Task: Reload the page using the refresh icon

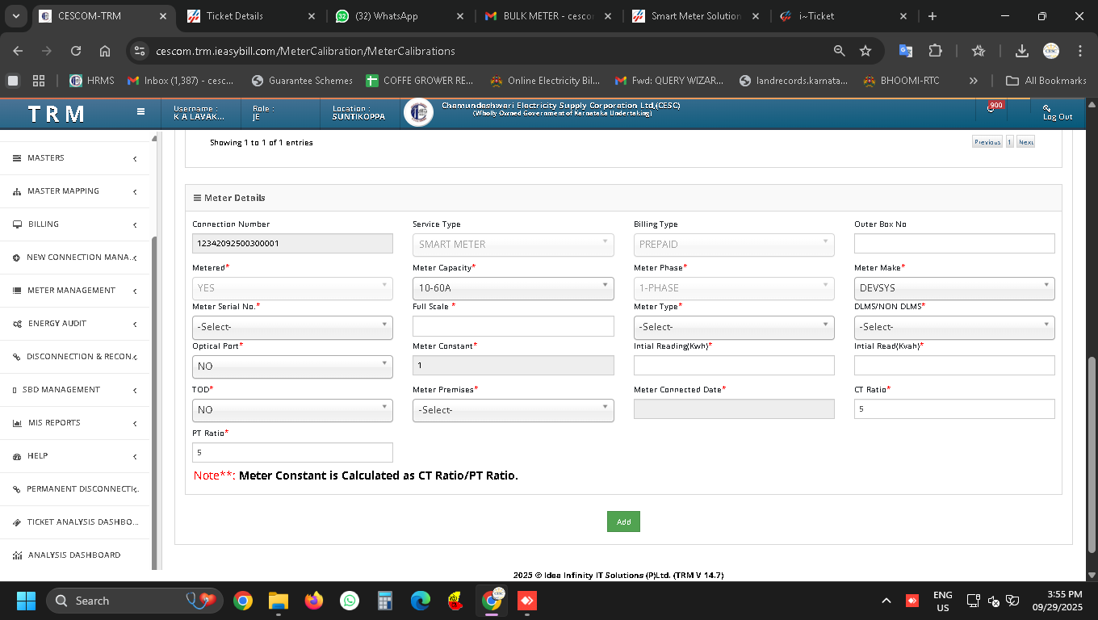Action: click(76, 51)
